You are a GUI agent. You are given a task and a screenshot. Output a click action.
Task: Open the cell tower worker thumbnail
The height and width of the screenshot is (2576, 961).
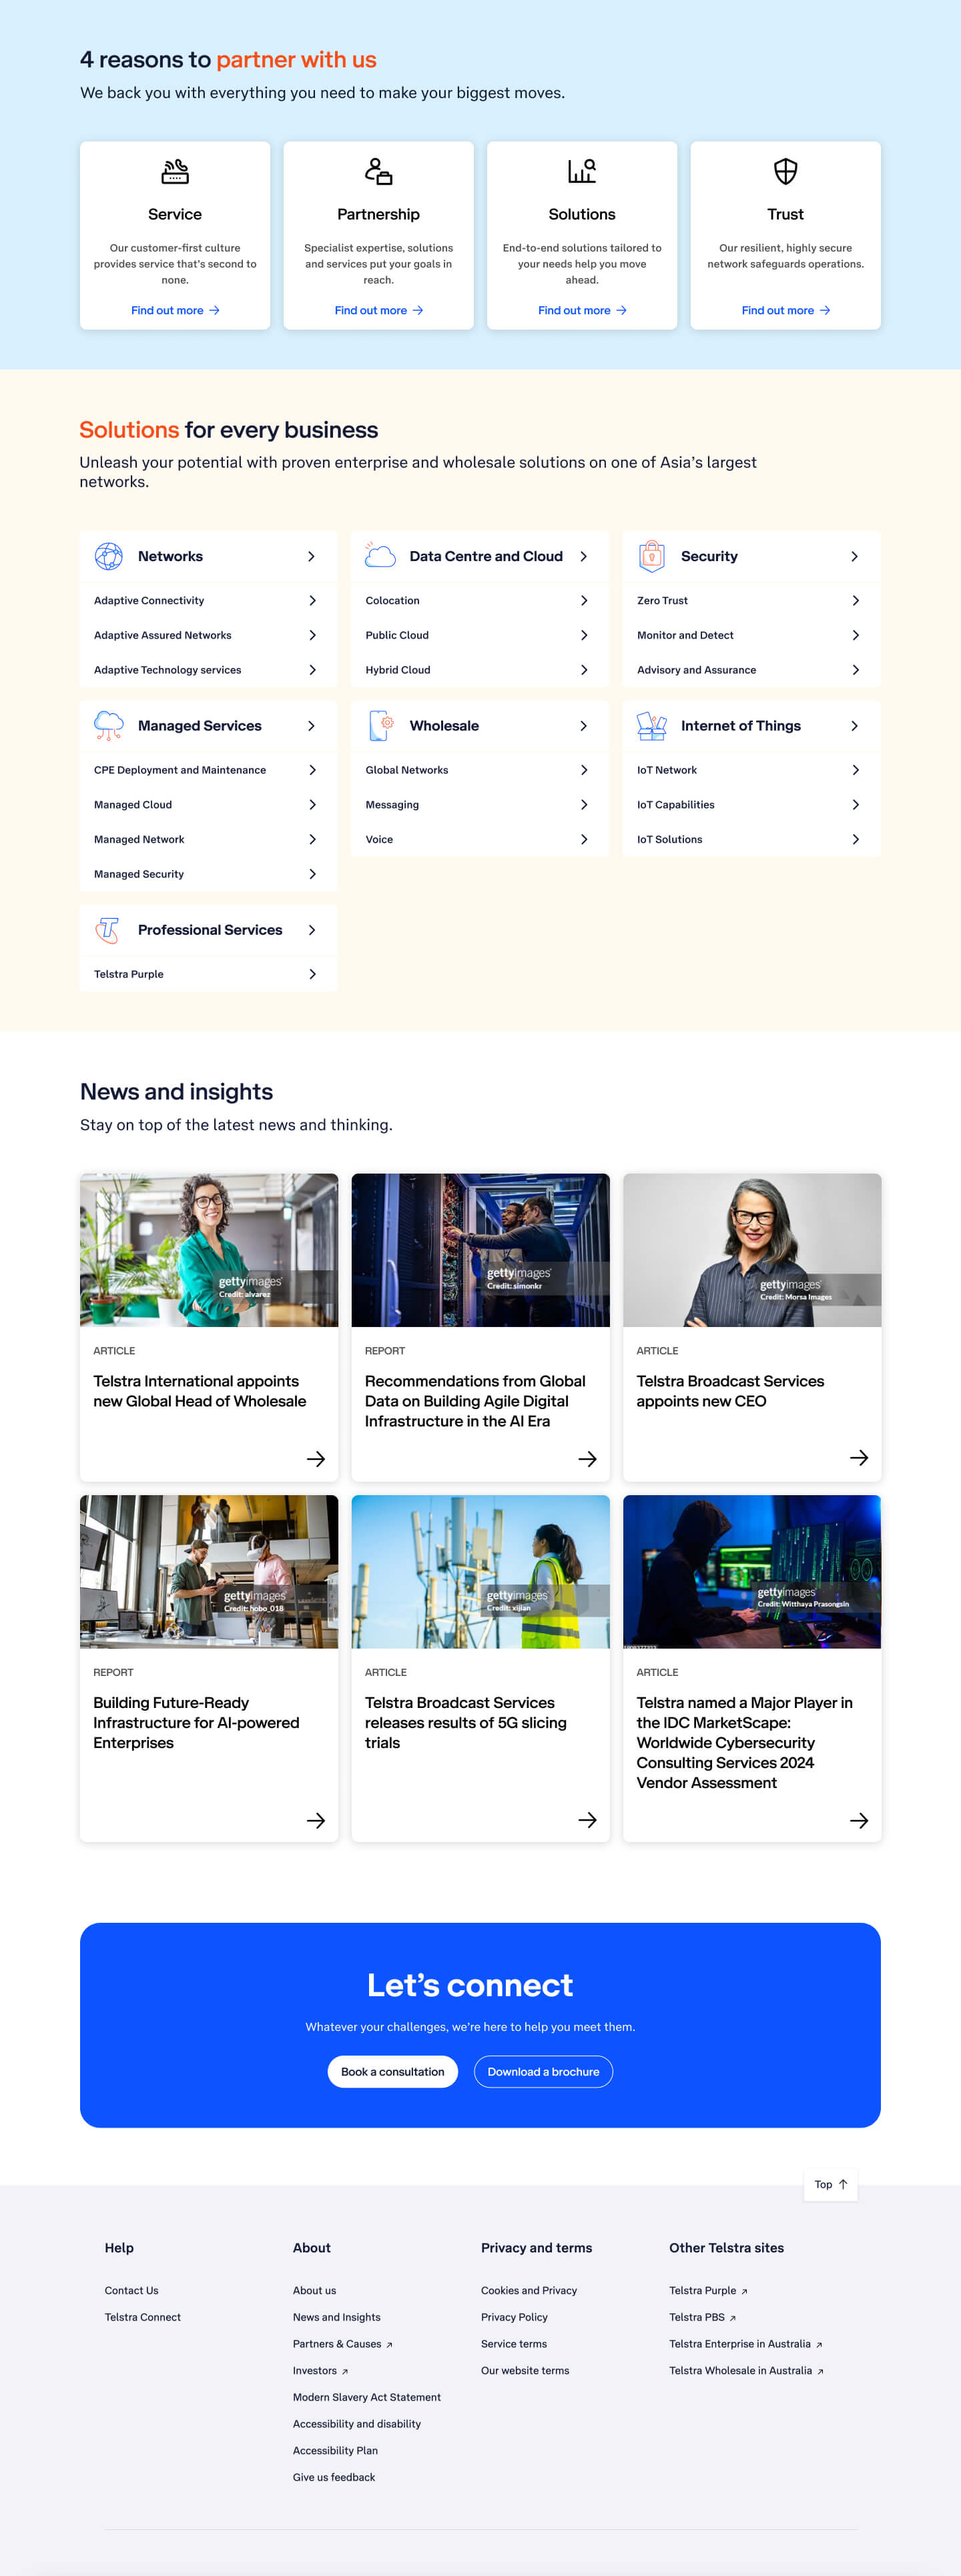481,1572
